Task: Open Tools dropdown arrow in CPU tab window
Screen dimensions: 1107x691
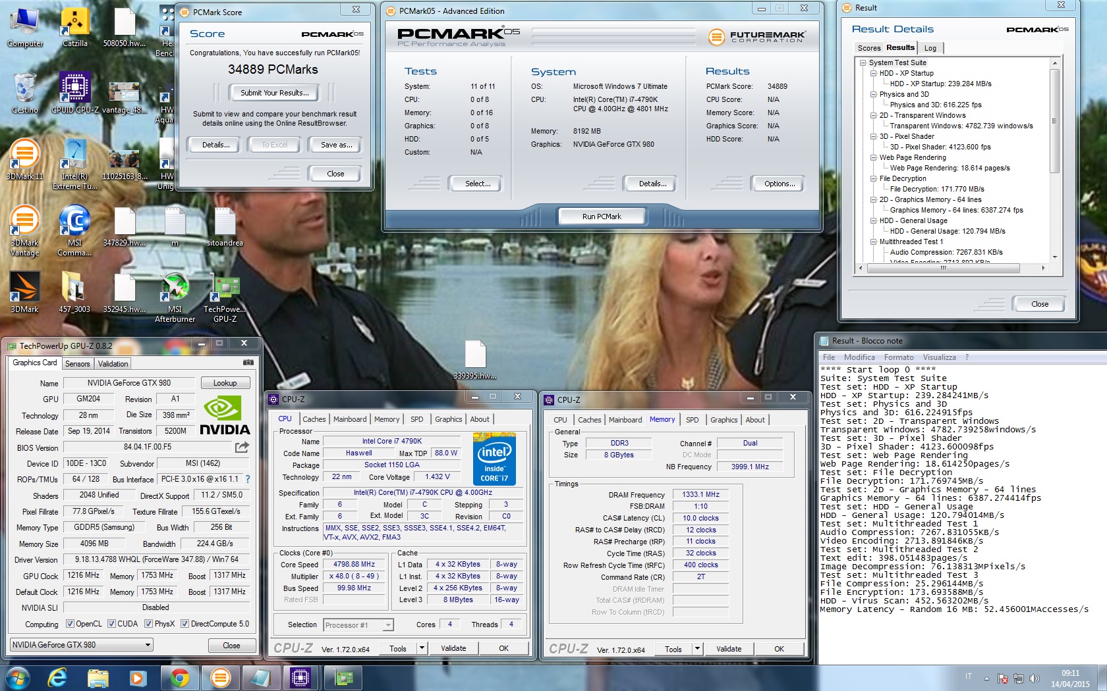Action: pos(422,649)
